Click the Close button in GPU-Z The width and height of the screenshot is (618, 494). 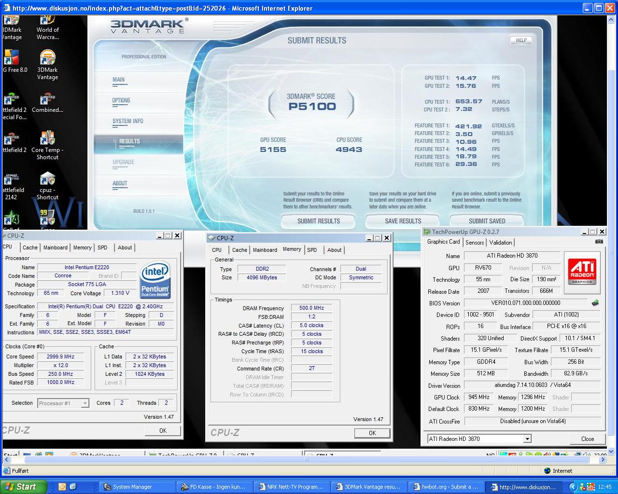[588, 439]
